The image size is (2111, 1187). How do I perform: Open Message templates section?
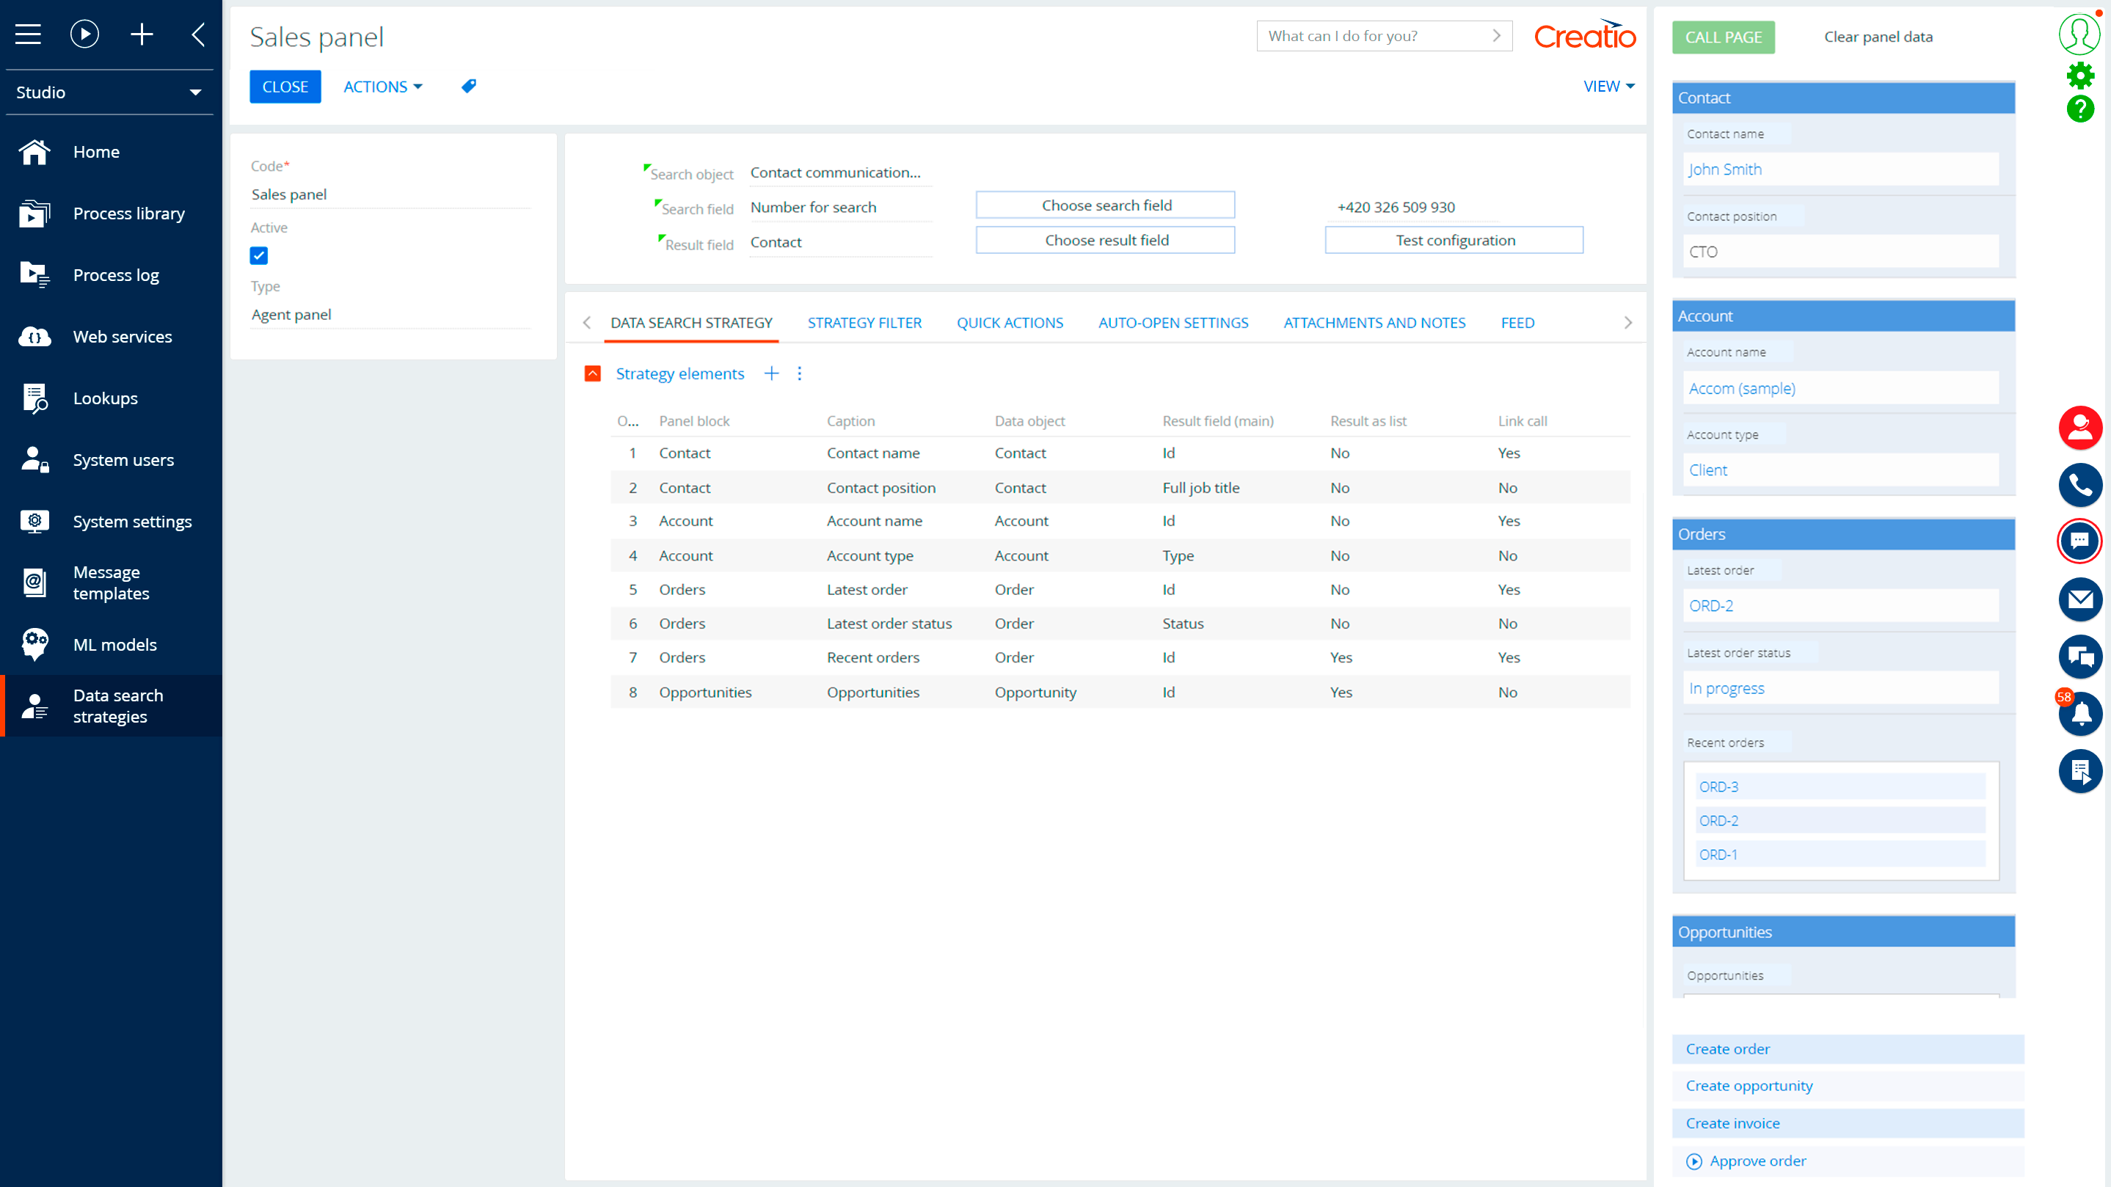(111, 582)
